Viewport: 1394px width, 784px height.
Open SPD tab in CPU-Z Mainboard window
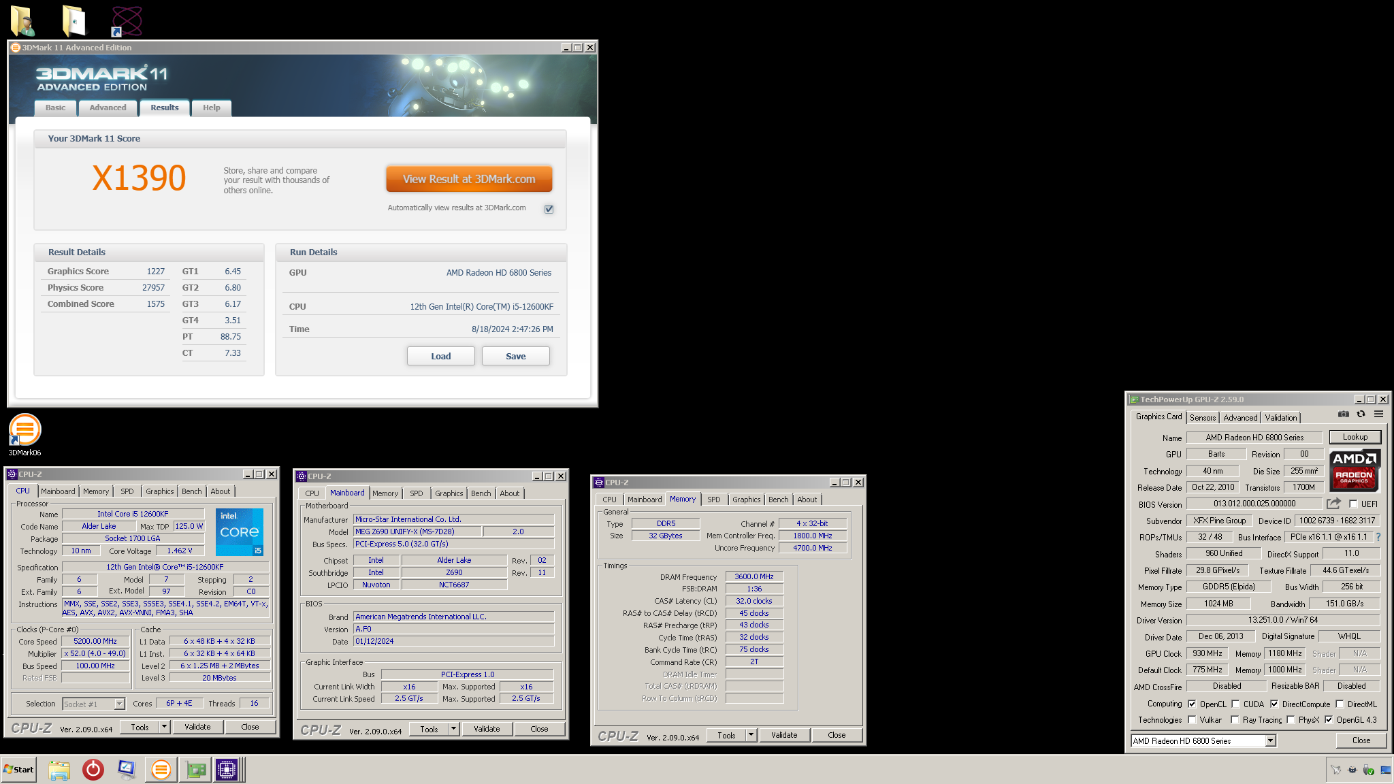417,493
